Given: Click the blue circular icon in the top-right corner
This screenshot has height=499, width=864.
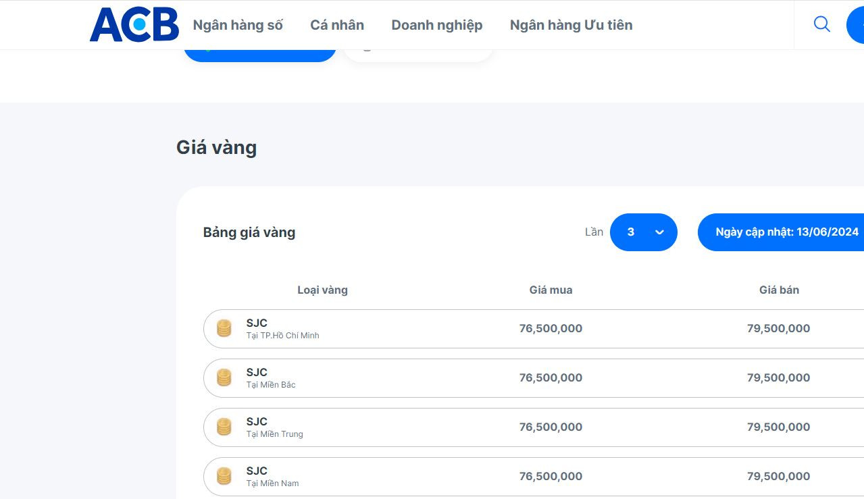Looking at the screenshot, I should click(857, 24).
